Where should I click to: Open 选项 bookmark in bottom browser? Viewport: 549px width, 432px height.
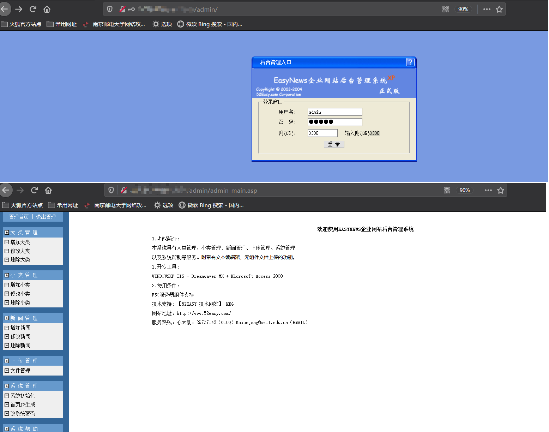tap(164, 205)
